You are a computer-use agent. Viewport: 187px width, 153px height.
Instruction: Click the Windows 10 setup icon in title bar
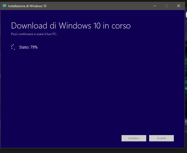point(4,6)
